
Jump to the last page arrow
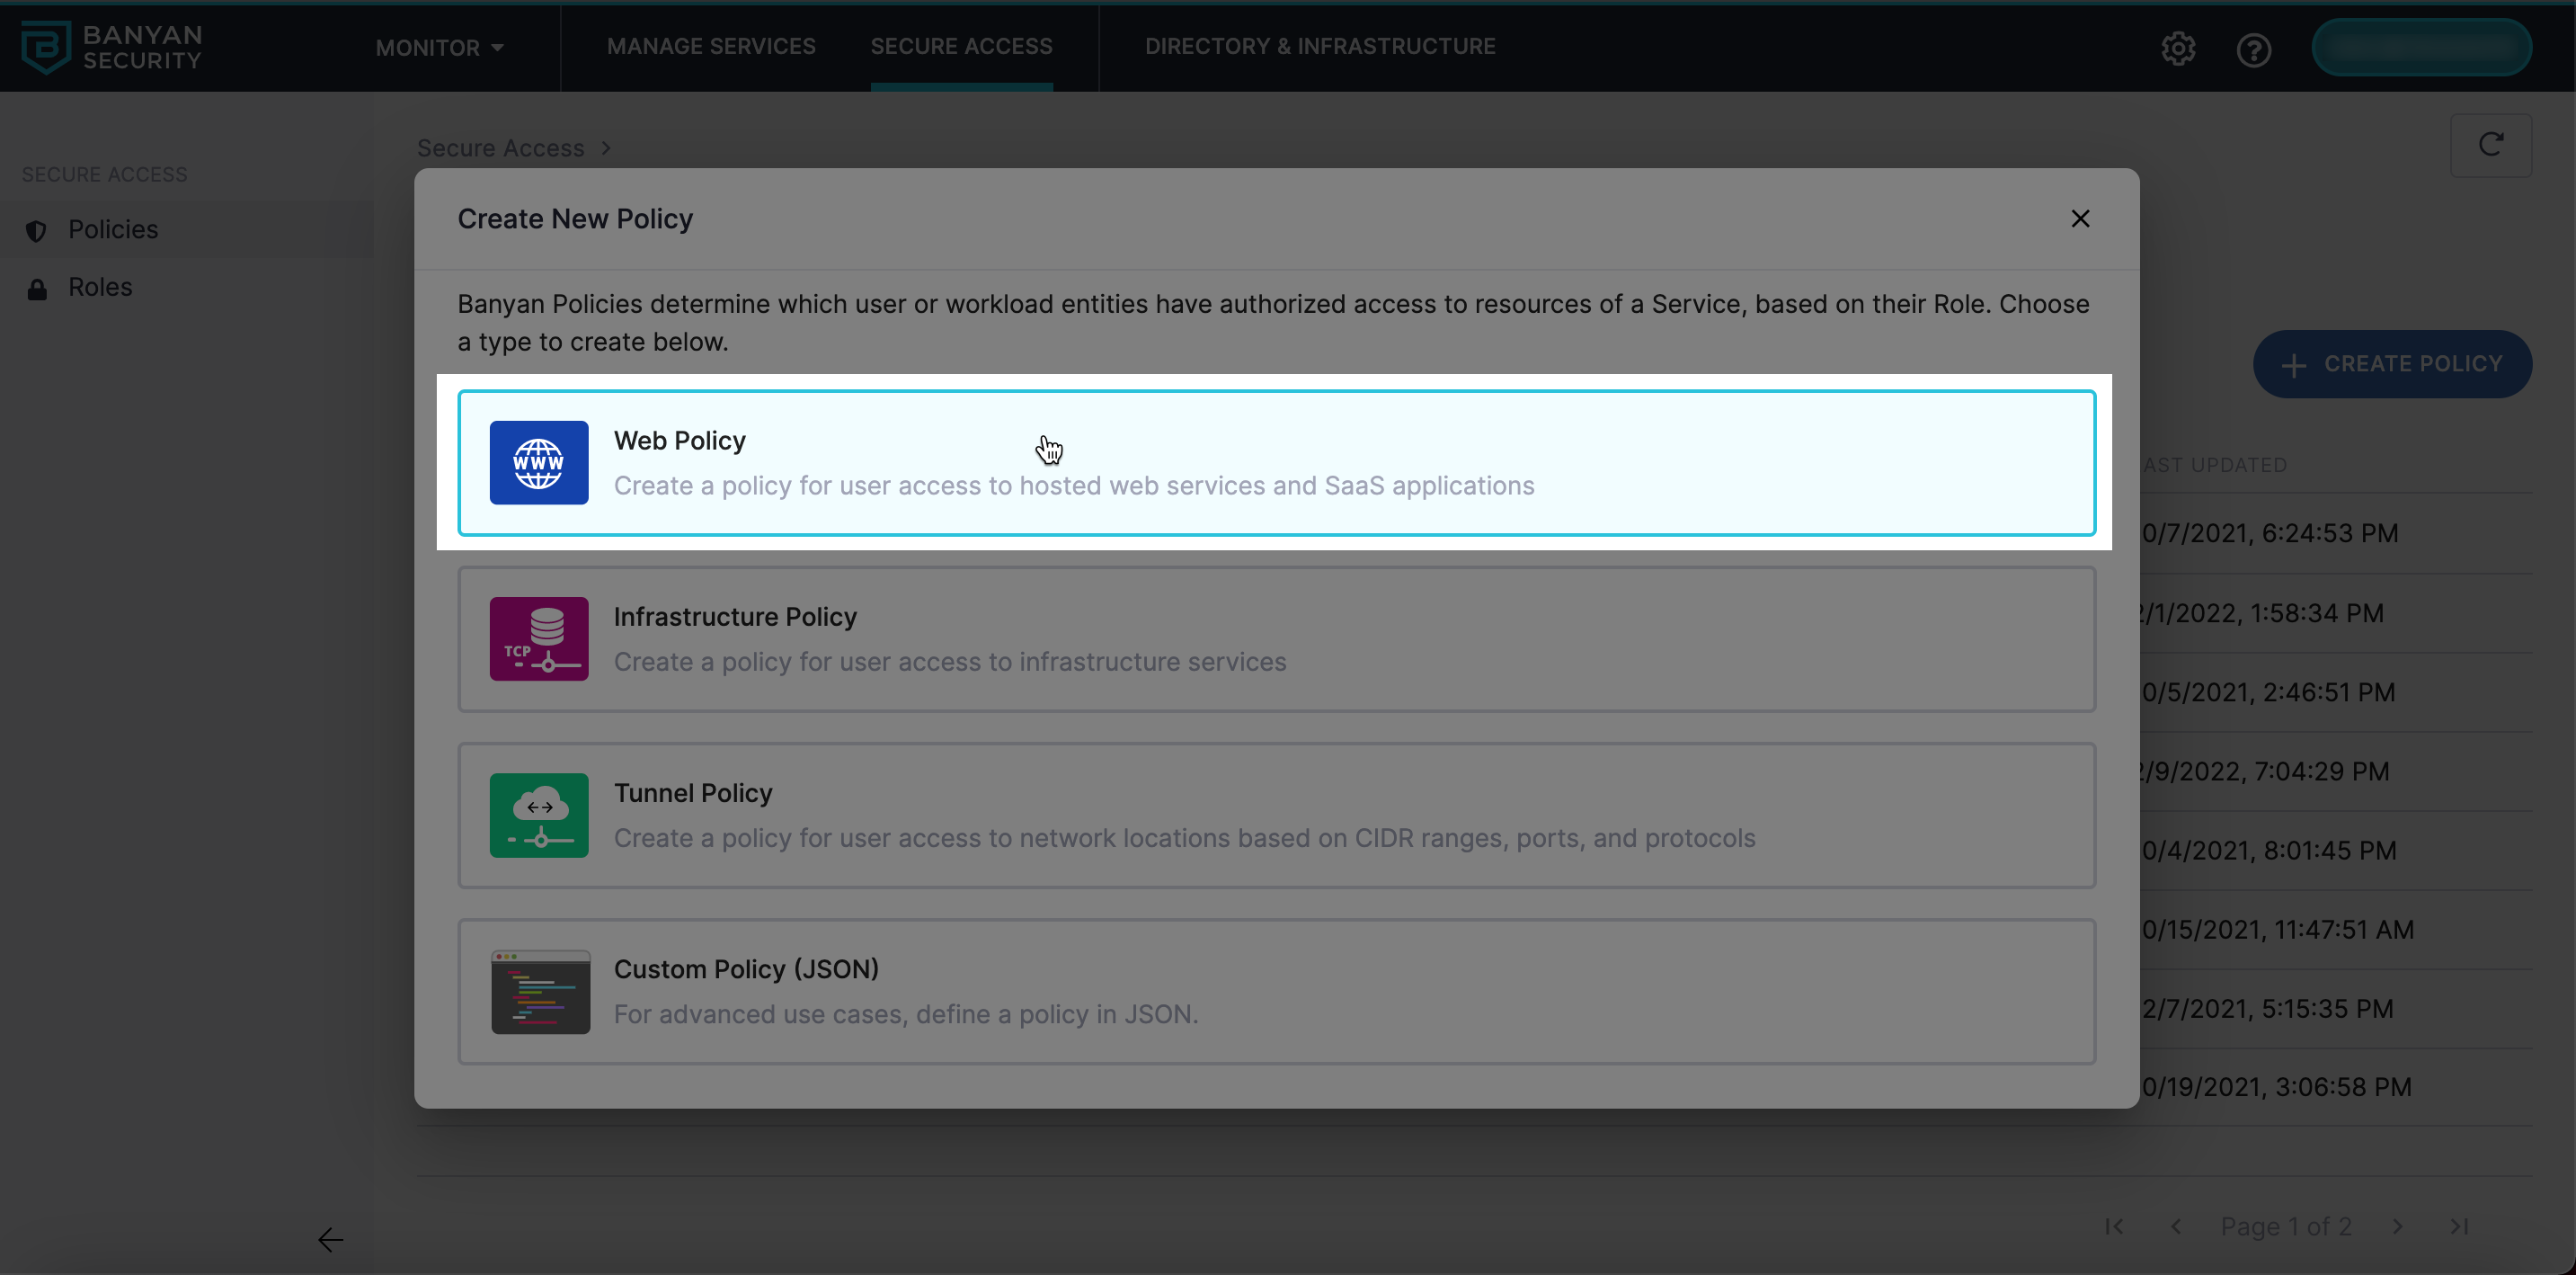click(x=2459, y=1226)
